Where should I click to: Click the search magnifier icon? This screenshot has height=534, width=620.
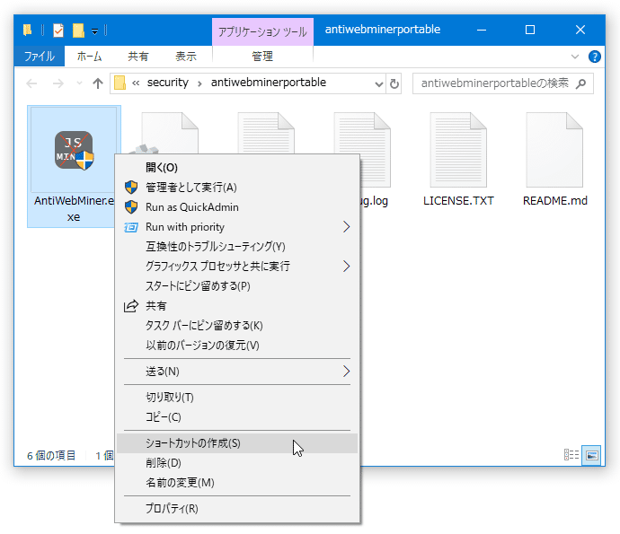(x=581, y=83)
